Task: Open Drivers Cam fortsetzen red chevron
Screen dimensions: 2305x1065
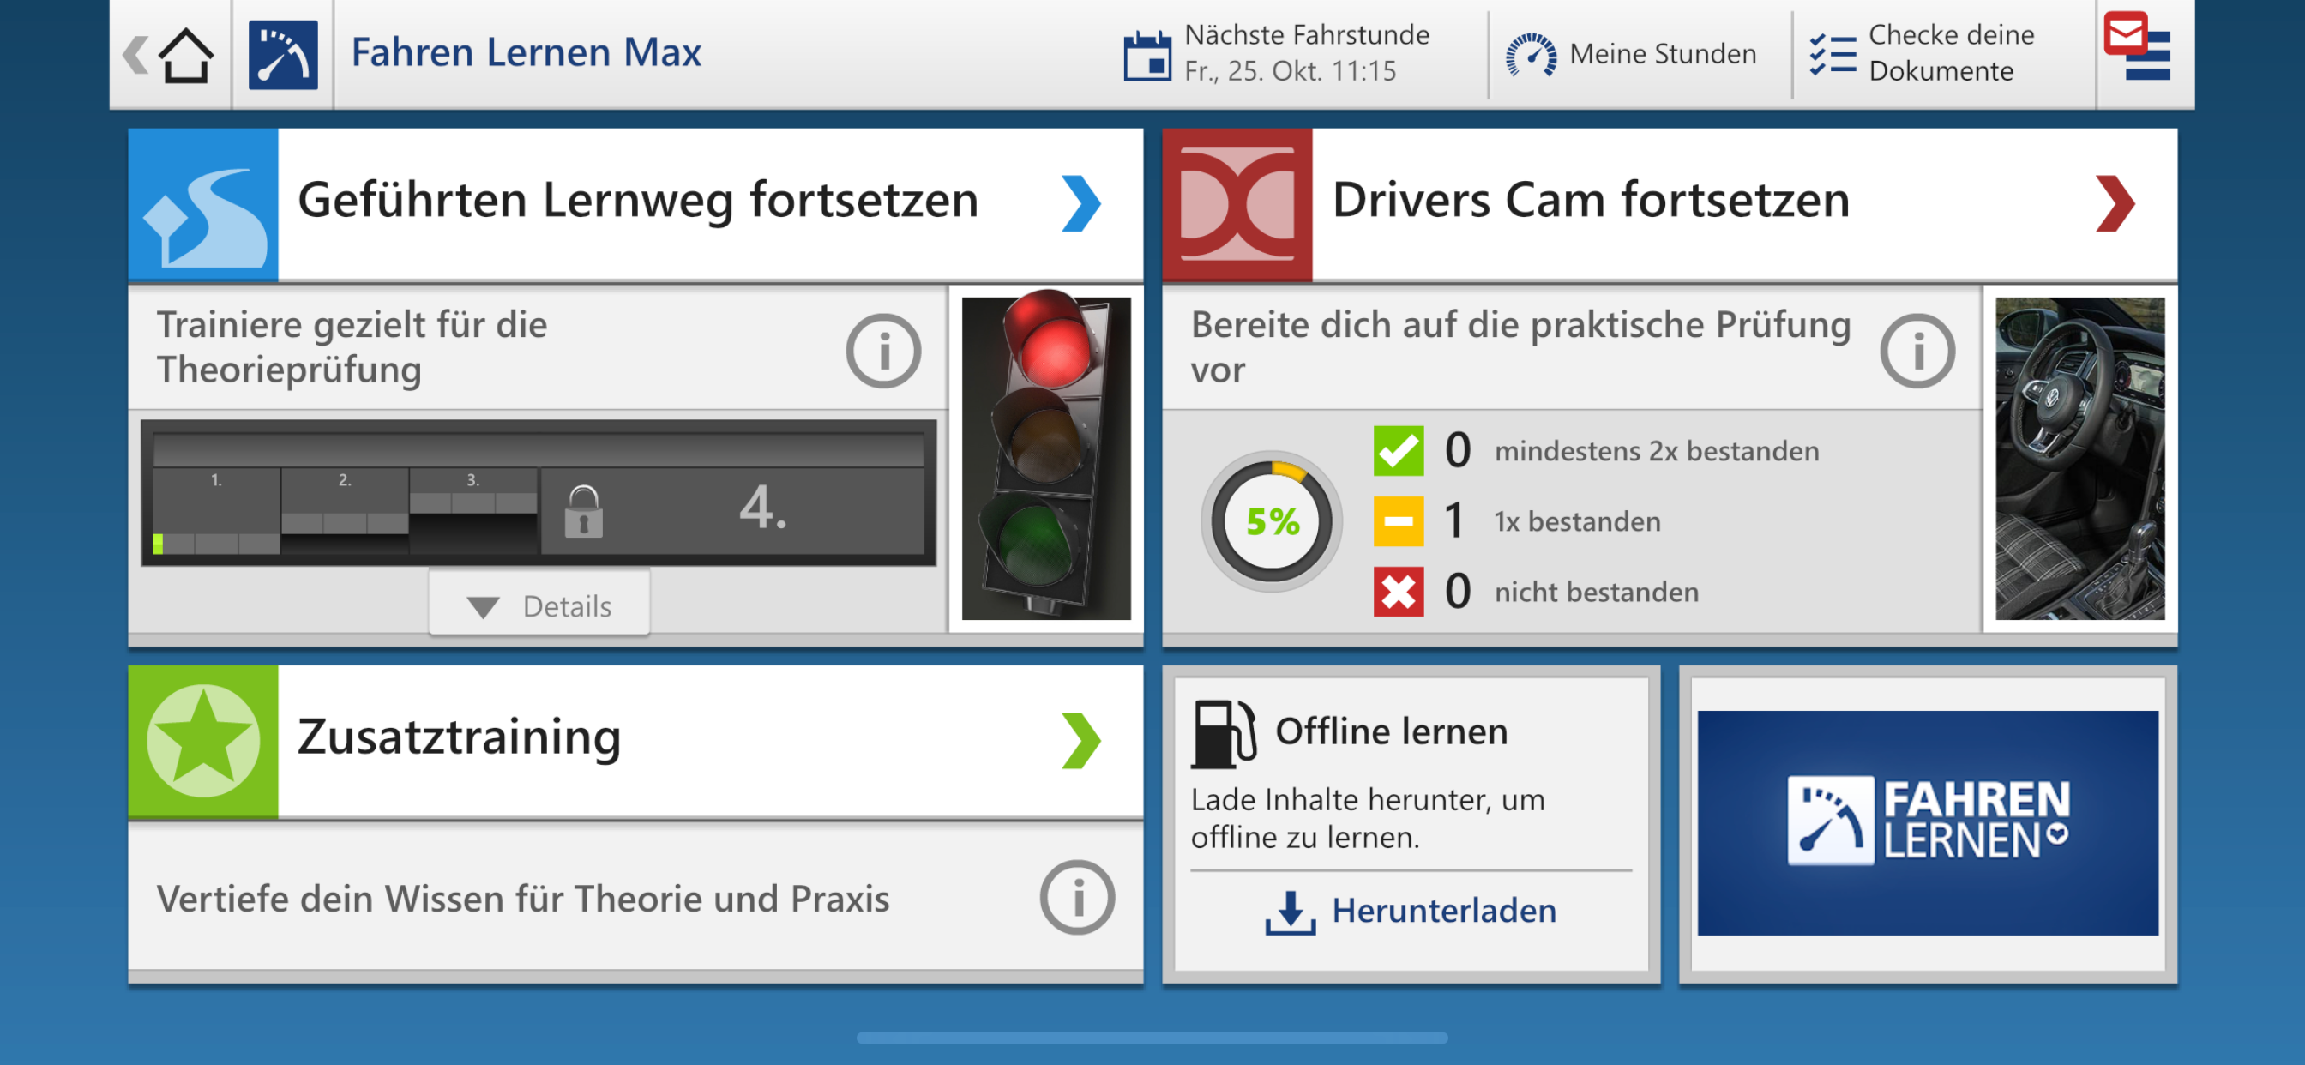Action: coord(2115,203)
